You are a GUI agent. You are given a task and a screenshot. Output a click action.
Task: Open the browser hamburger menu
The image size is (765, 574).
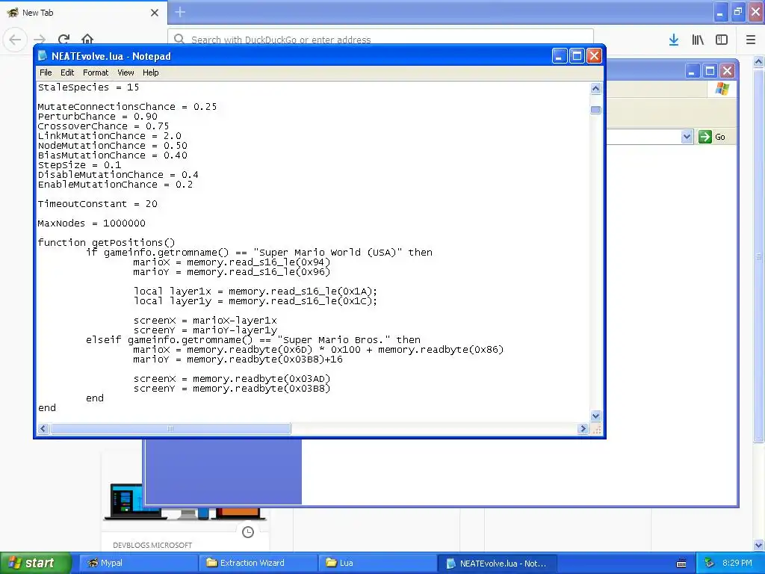click(751, 40)
